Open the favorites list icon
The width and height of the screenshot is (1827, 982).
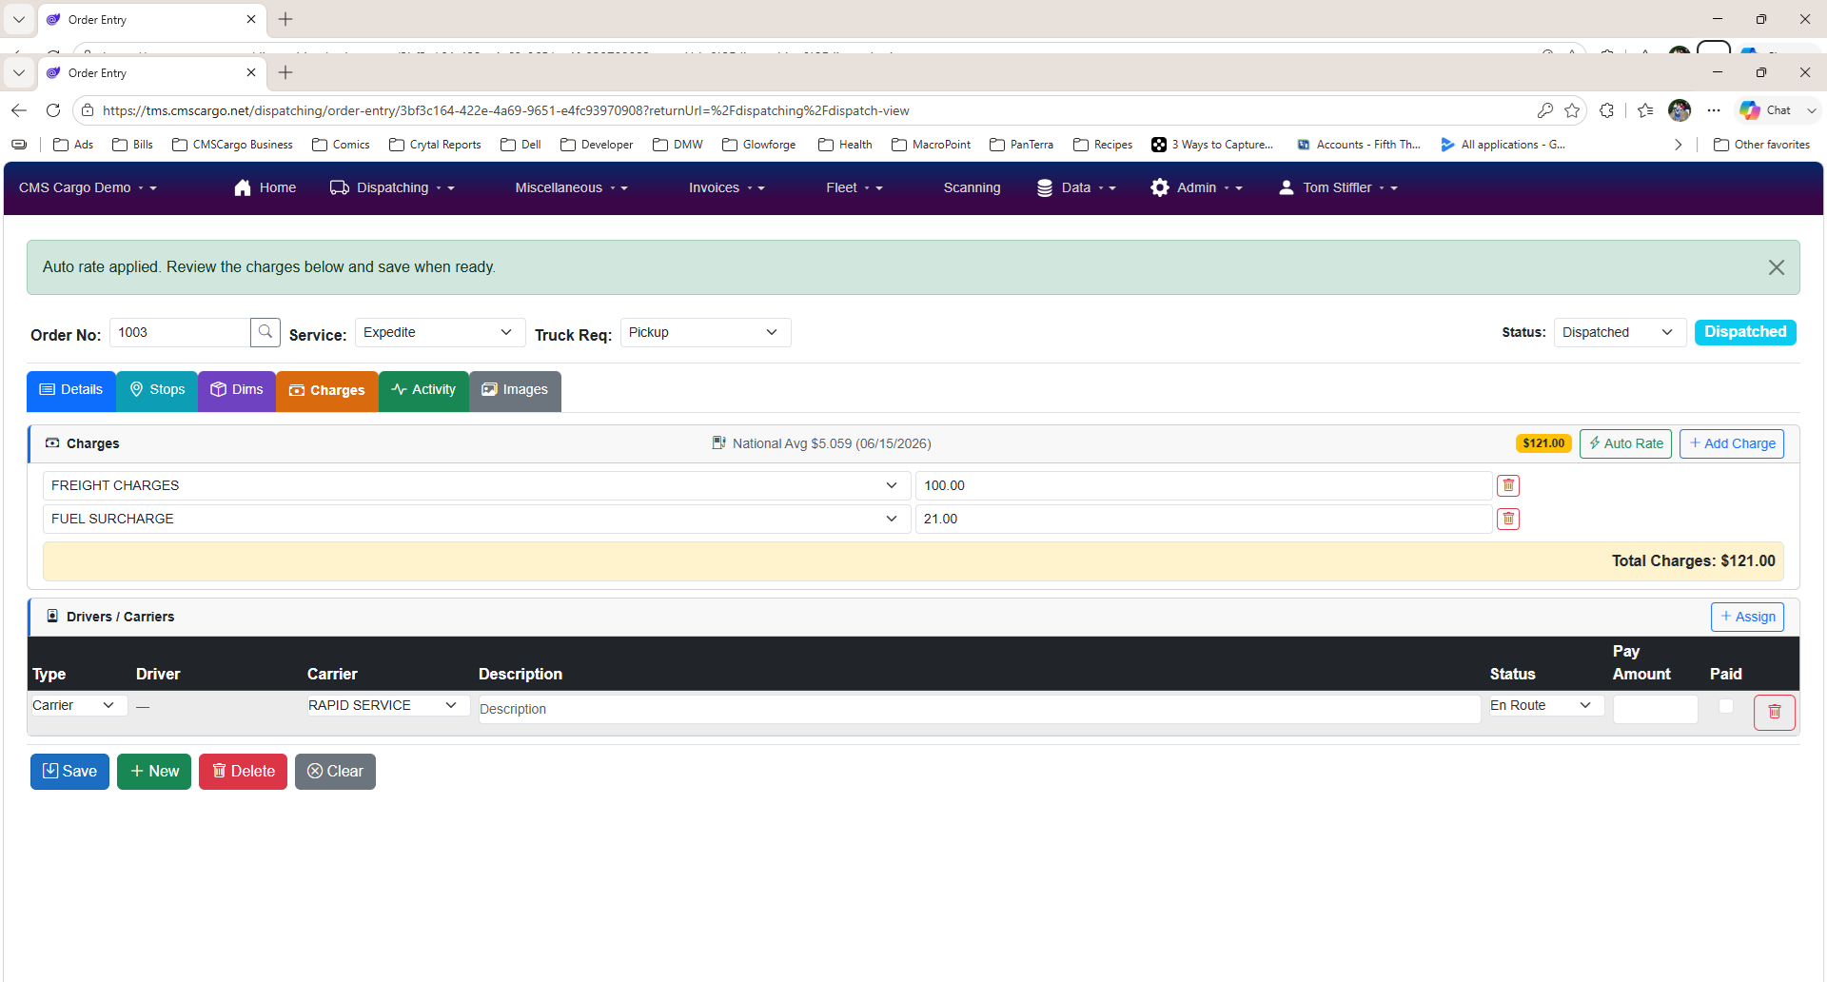tap(1645, 110)
